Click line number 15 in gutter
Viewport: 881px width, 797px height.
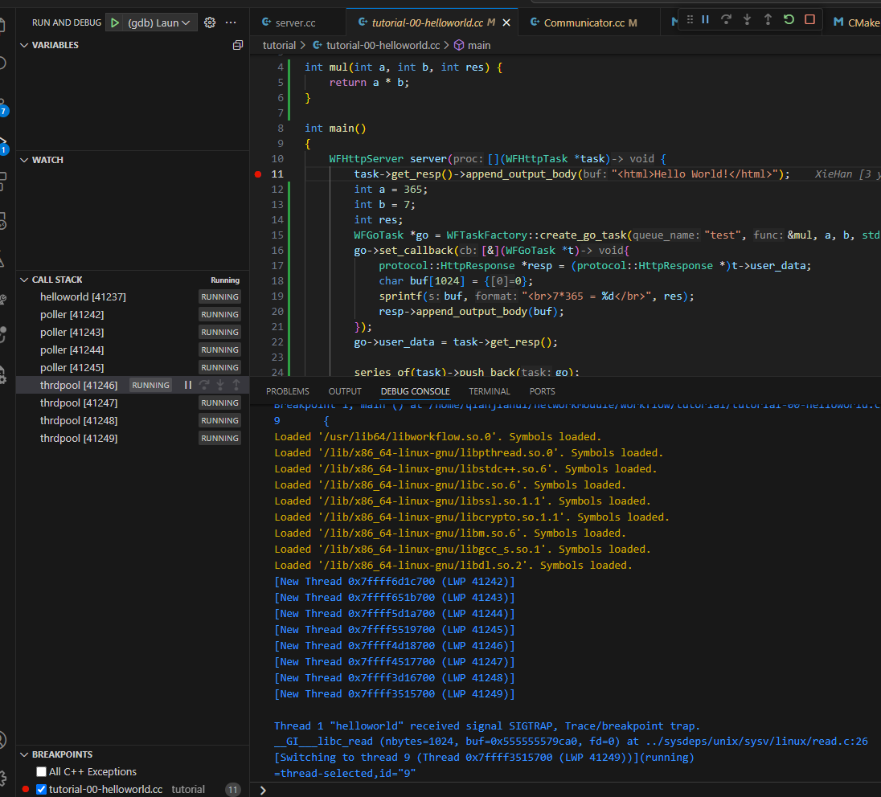(277, 235)
